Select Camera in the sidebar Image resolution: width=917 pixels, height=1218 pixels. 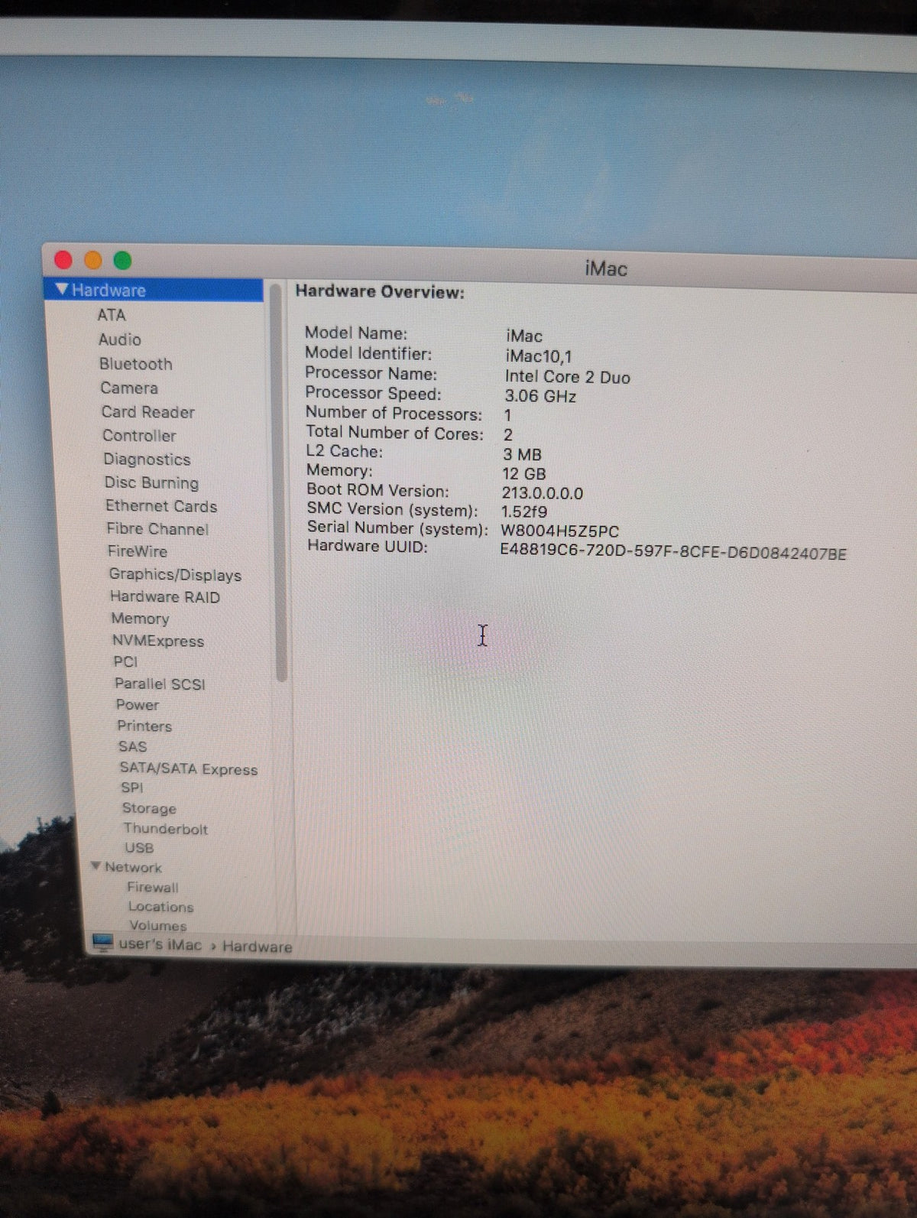click(x=129, y=388)
